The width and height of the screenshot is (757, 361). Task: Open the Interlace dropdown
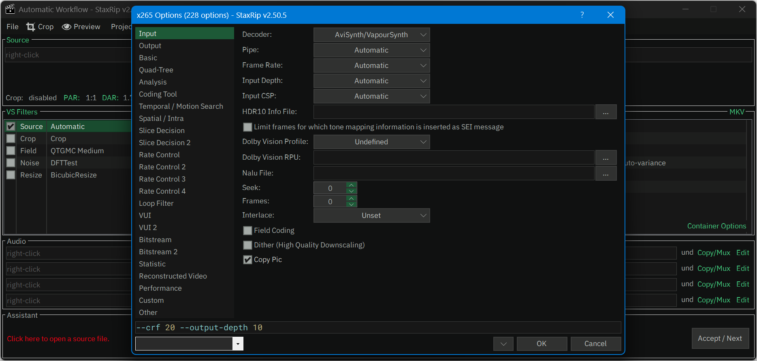click(x=371, y=215)
